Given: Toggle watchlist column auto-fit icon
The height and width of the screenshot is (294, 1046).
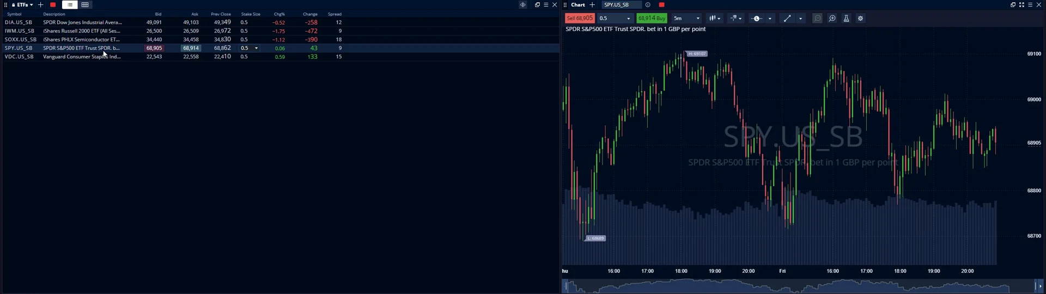Looking at the screenshot, I should point(522,5).
